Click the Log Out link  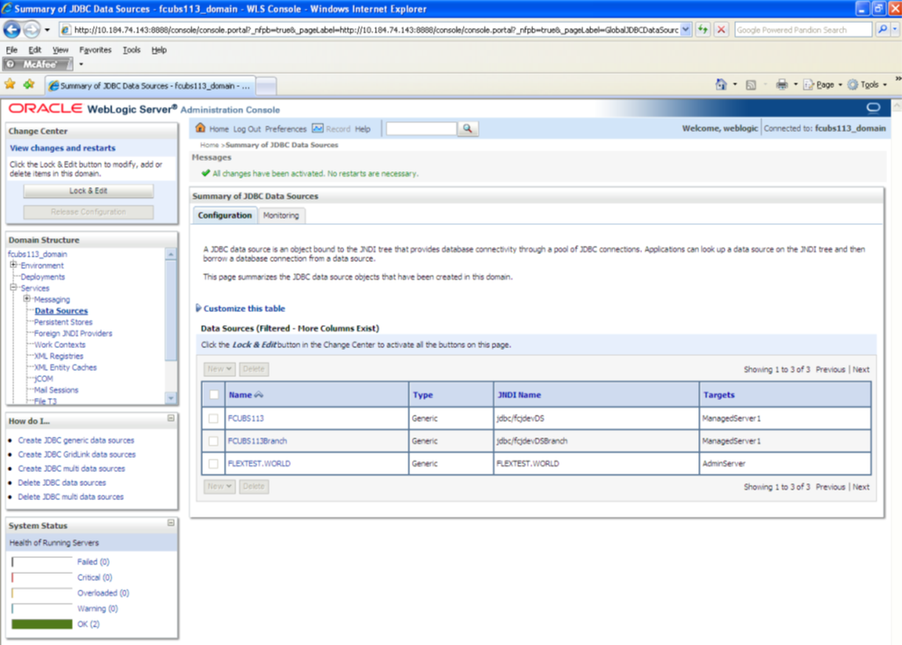tap(247, 129)
